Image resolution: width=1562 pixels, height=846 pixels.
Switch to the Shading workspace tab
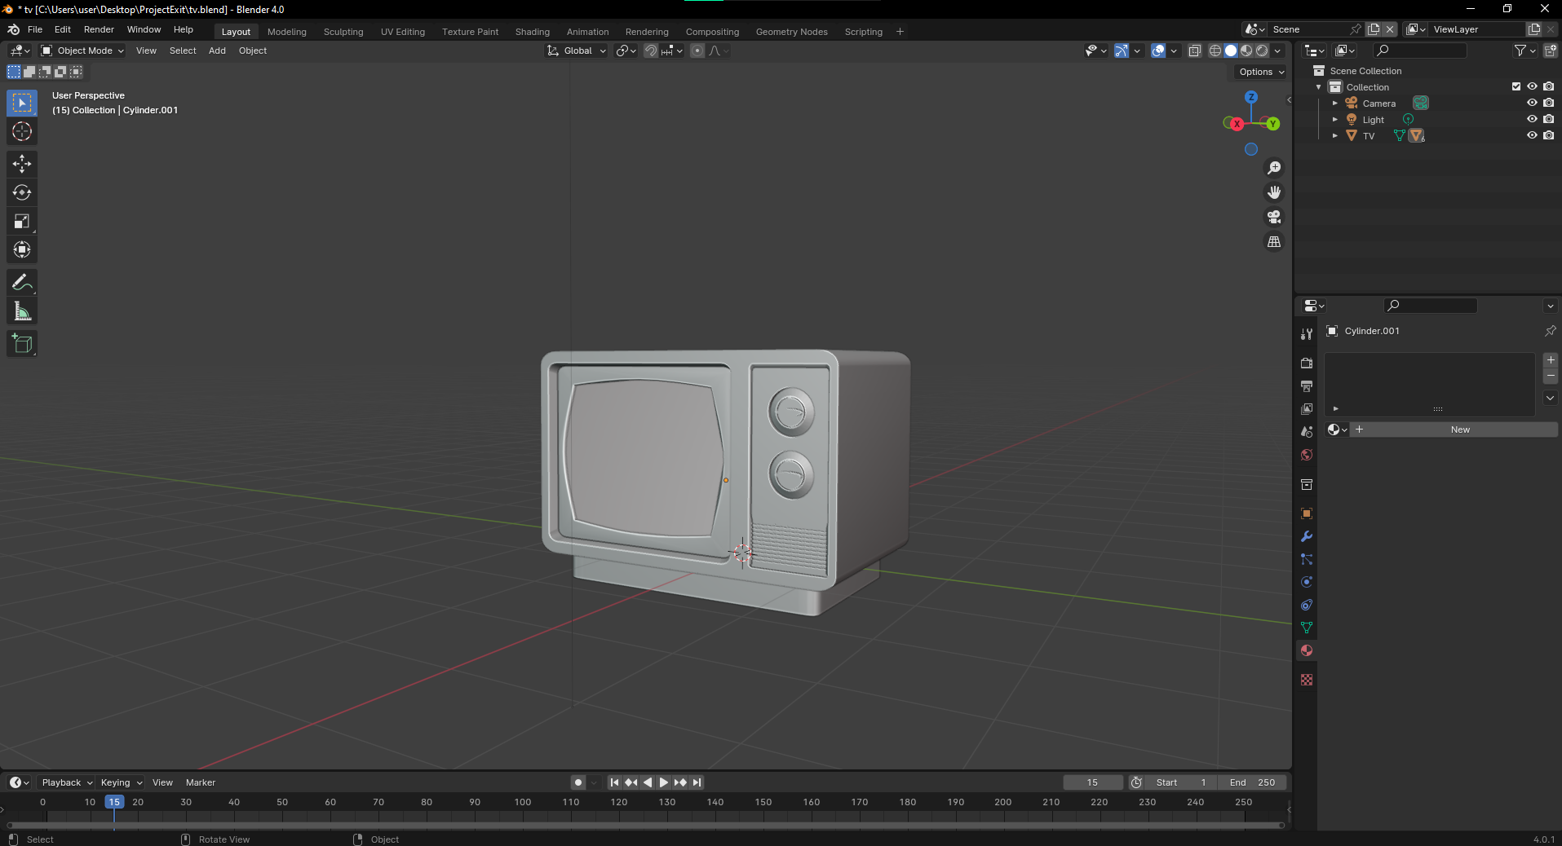pos(533,32)
